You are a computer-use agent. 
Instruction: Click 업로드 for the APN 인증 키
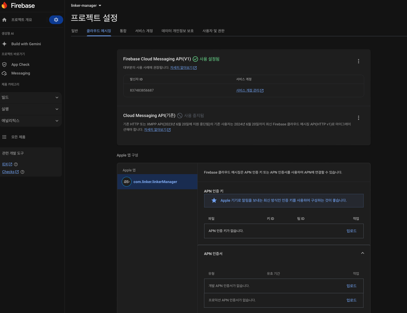[x=351, y=231]
